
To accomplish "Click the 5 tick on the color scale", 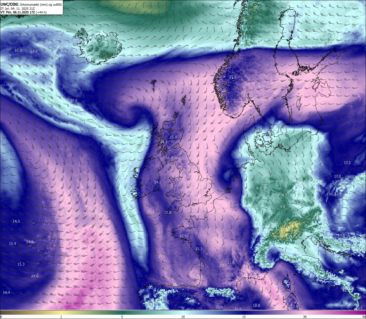I will [122, 317].
